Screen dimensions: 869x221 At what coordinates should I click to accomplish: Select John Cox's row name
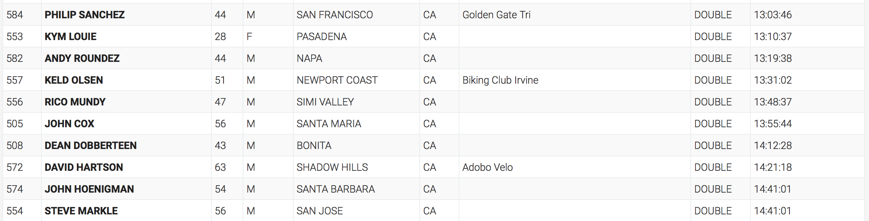tap(69, 124)
